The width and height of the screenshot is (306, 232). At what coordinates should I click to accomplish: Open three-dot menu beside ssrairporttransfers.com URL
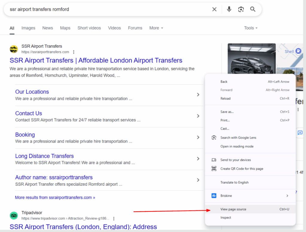[x=74, y=52]
